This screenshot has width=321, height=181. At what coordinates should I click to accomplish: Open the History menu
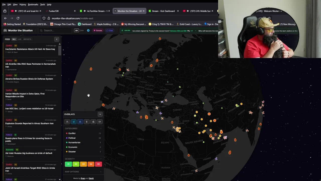click(x=23, y=5)
